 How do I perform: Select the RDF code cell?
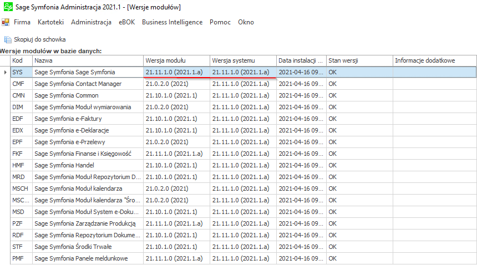[21, 235]
